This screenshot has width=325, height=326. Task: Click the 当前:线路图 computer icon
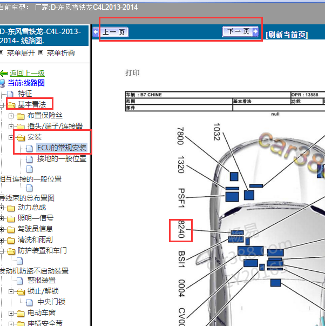[x=2, y=83]
